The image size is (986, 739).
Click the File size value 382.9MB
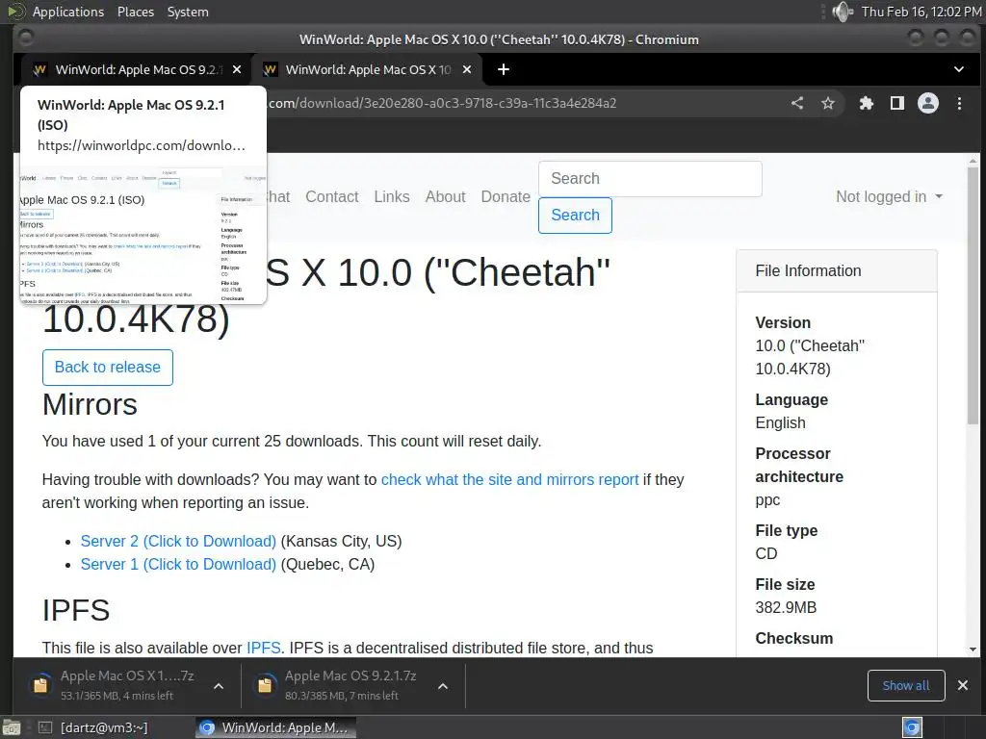786,608
